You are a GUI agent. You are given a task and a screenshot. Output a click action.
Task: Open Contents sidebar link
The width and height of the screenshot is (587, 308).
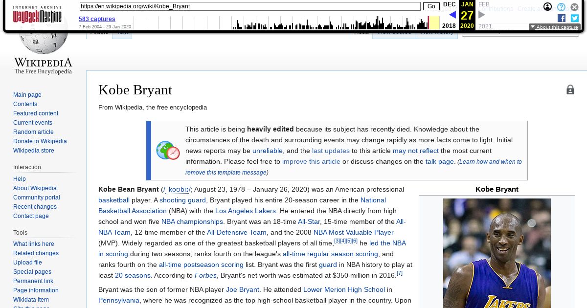point(25,104)
